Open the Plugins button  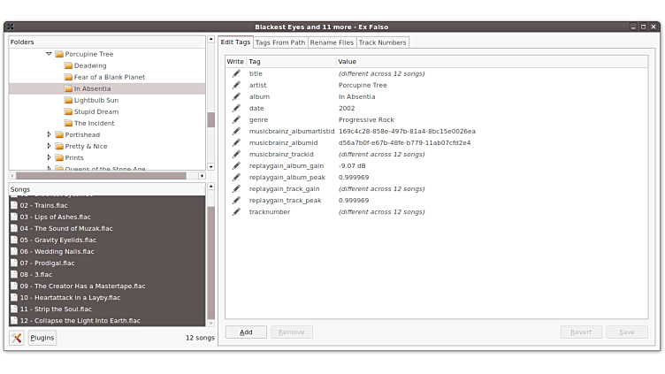pyautogui.click(x=42, y=338)
